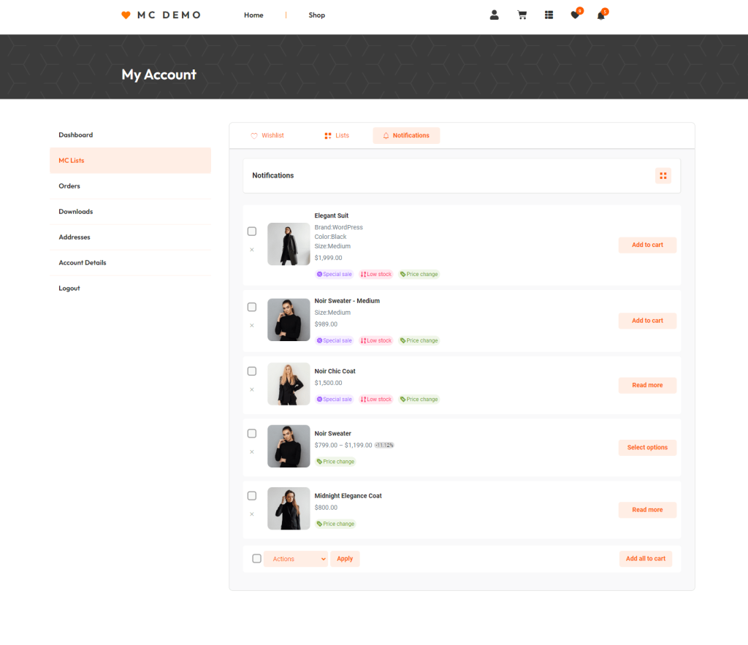Check the Noir Chic Coat checkbox
Image resolution: width=748 pixels, height=645 pixels.
coord(252,371)
